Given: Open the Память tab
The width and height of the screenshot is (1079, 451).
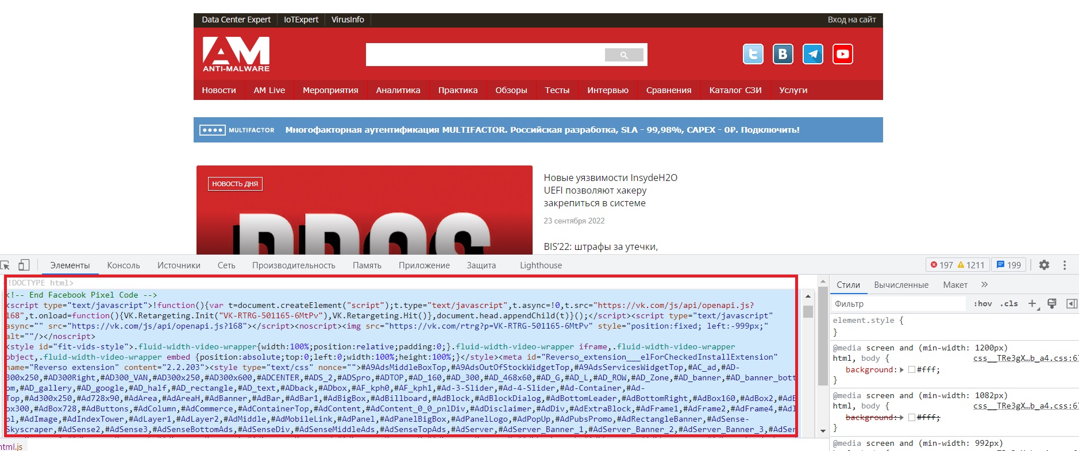Looking at the screenshot, I should (367, 265).
